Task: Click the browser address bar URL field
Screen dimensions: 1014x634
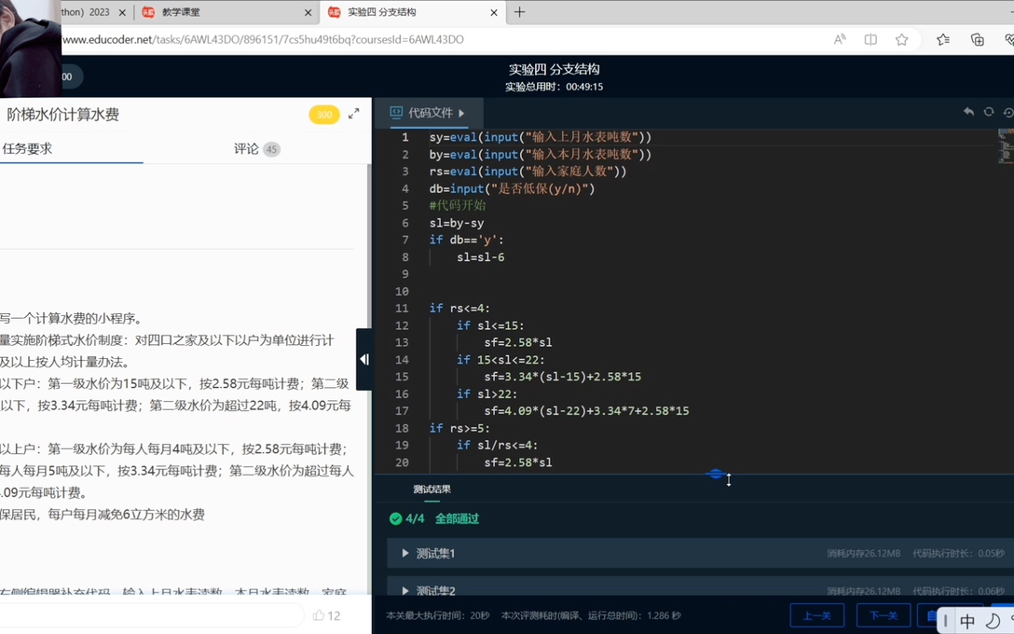Action: pyautogui.click(x=373, y=39)
